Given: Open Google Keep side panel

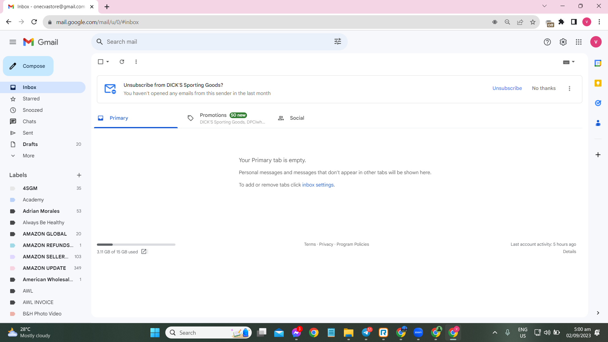Looking at the screenshot, I should [x=598, y=83].
